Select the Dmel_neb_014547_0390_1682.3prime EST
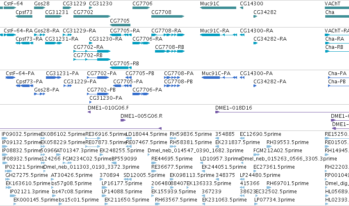Screen dimensions: 349x206 pos(149,155)
